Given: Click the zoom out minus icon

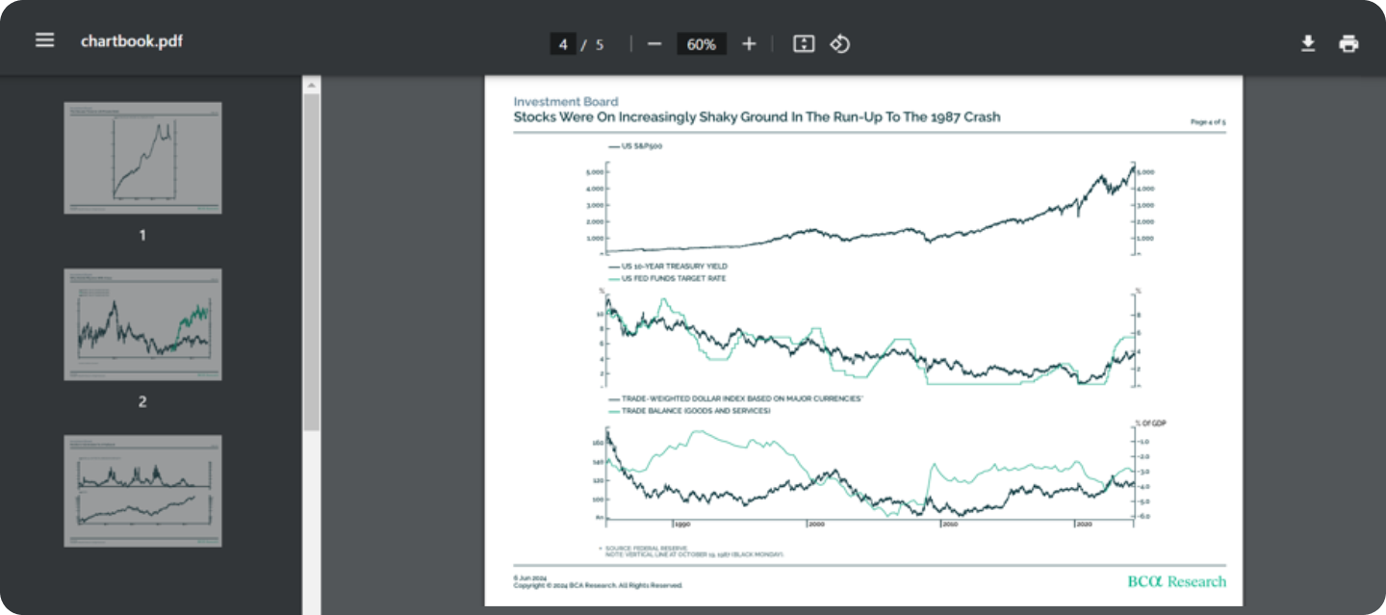Looking at the screenshot, I should coord(654,43).
